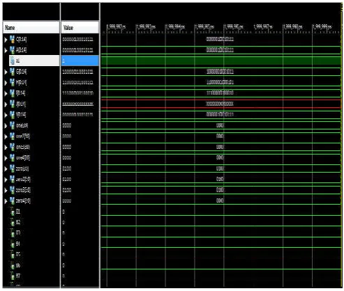Click the bus icon beside A[0:14]
This screenshot has width=344, height=291.
[x=12, y=50]
